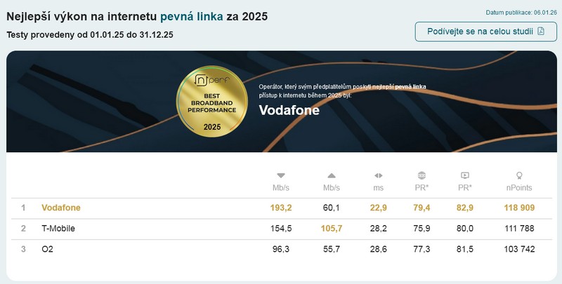Click Vodafone's 193,2 download value
Image resolution: width=562 pixels, height=284 pixels.
(x=281, y=208)
